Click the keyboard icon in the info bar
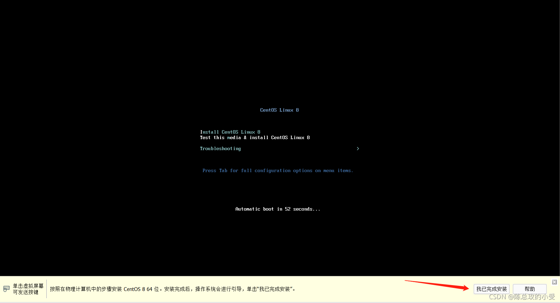This screenshot has height=303, width=560. point(7,289)
